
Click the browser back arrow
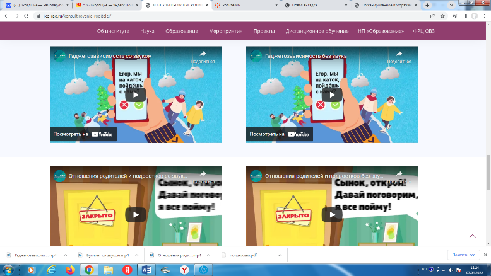6,15
